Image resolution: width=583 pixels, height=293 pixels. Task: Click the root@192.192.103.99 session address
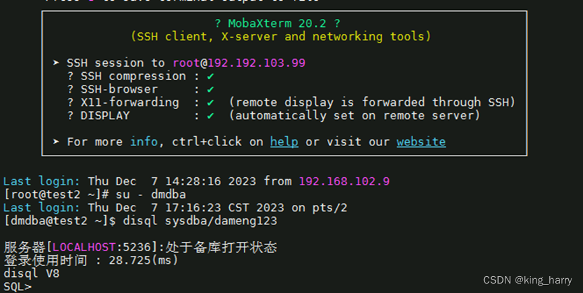click(239, 63)
